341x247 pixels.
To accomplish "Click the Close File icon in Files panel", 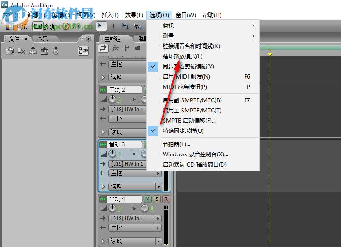I will pos(21,51).
